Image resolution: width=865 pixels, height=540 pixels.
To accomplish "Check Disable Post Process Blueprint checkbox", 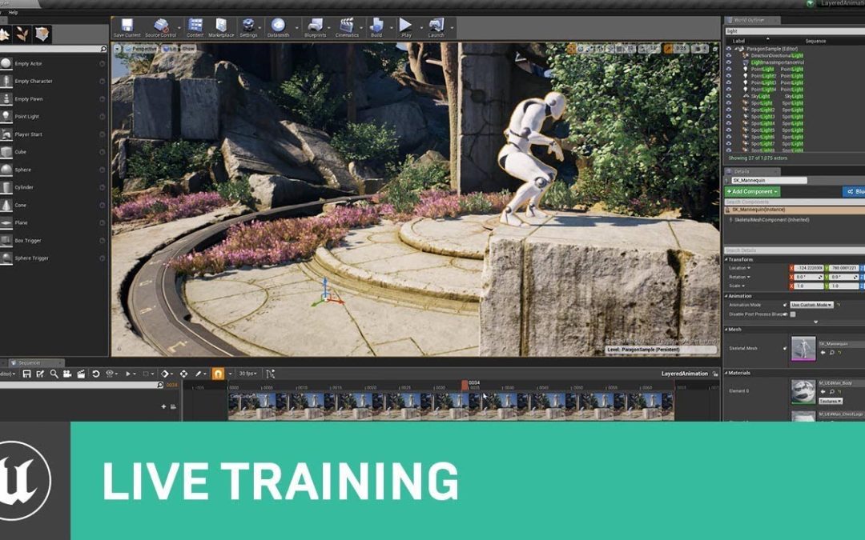I will pos(793,314).
